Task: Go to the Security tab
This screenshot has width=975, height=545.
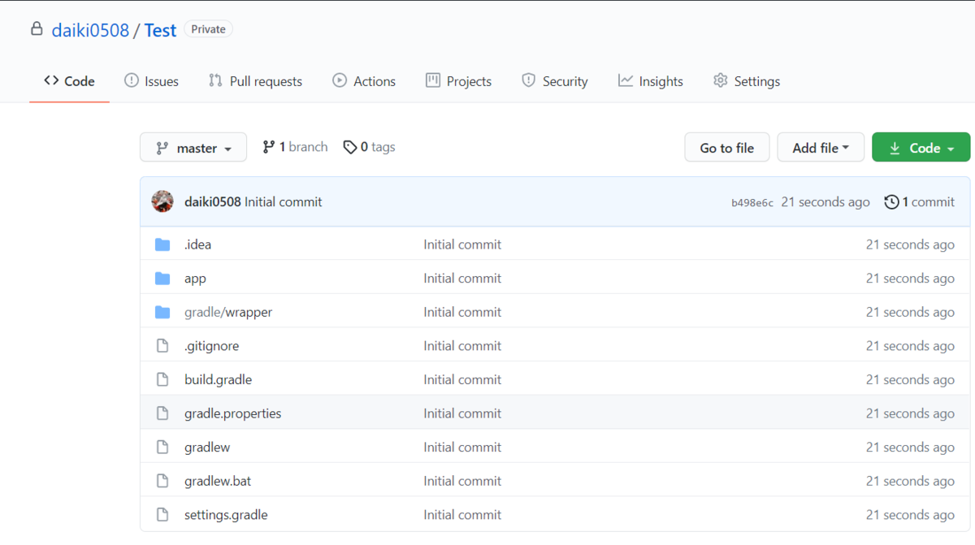Action: pyautogui.click(x=554, y=81)
